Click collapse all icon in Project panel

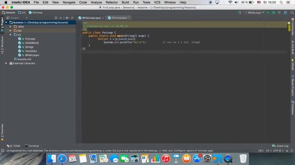click(x=60, y=18)
